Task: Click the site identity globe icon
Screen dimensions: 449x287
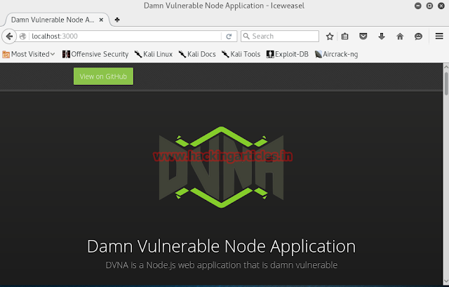Action: pos(23,36)
